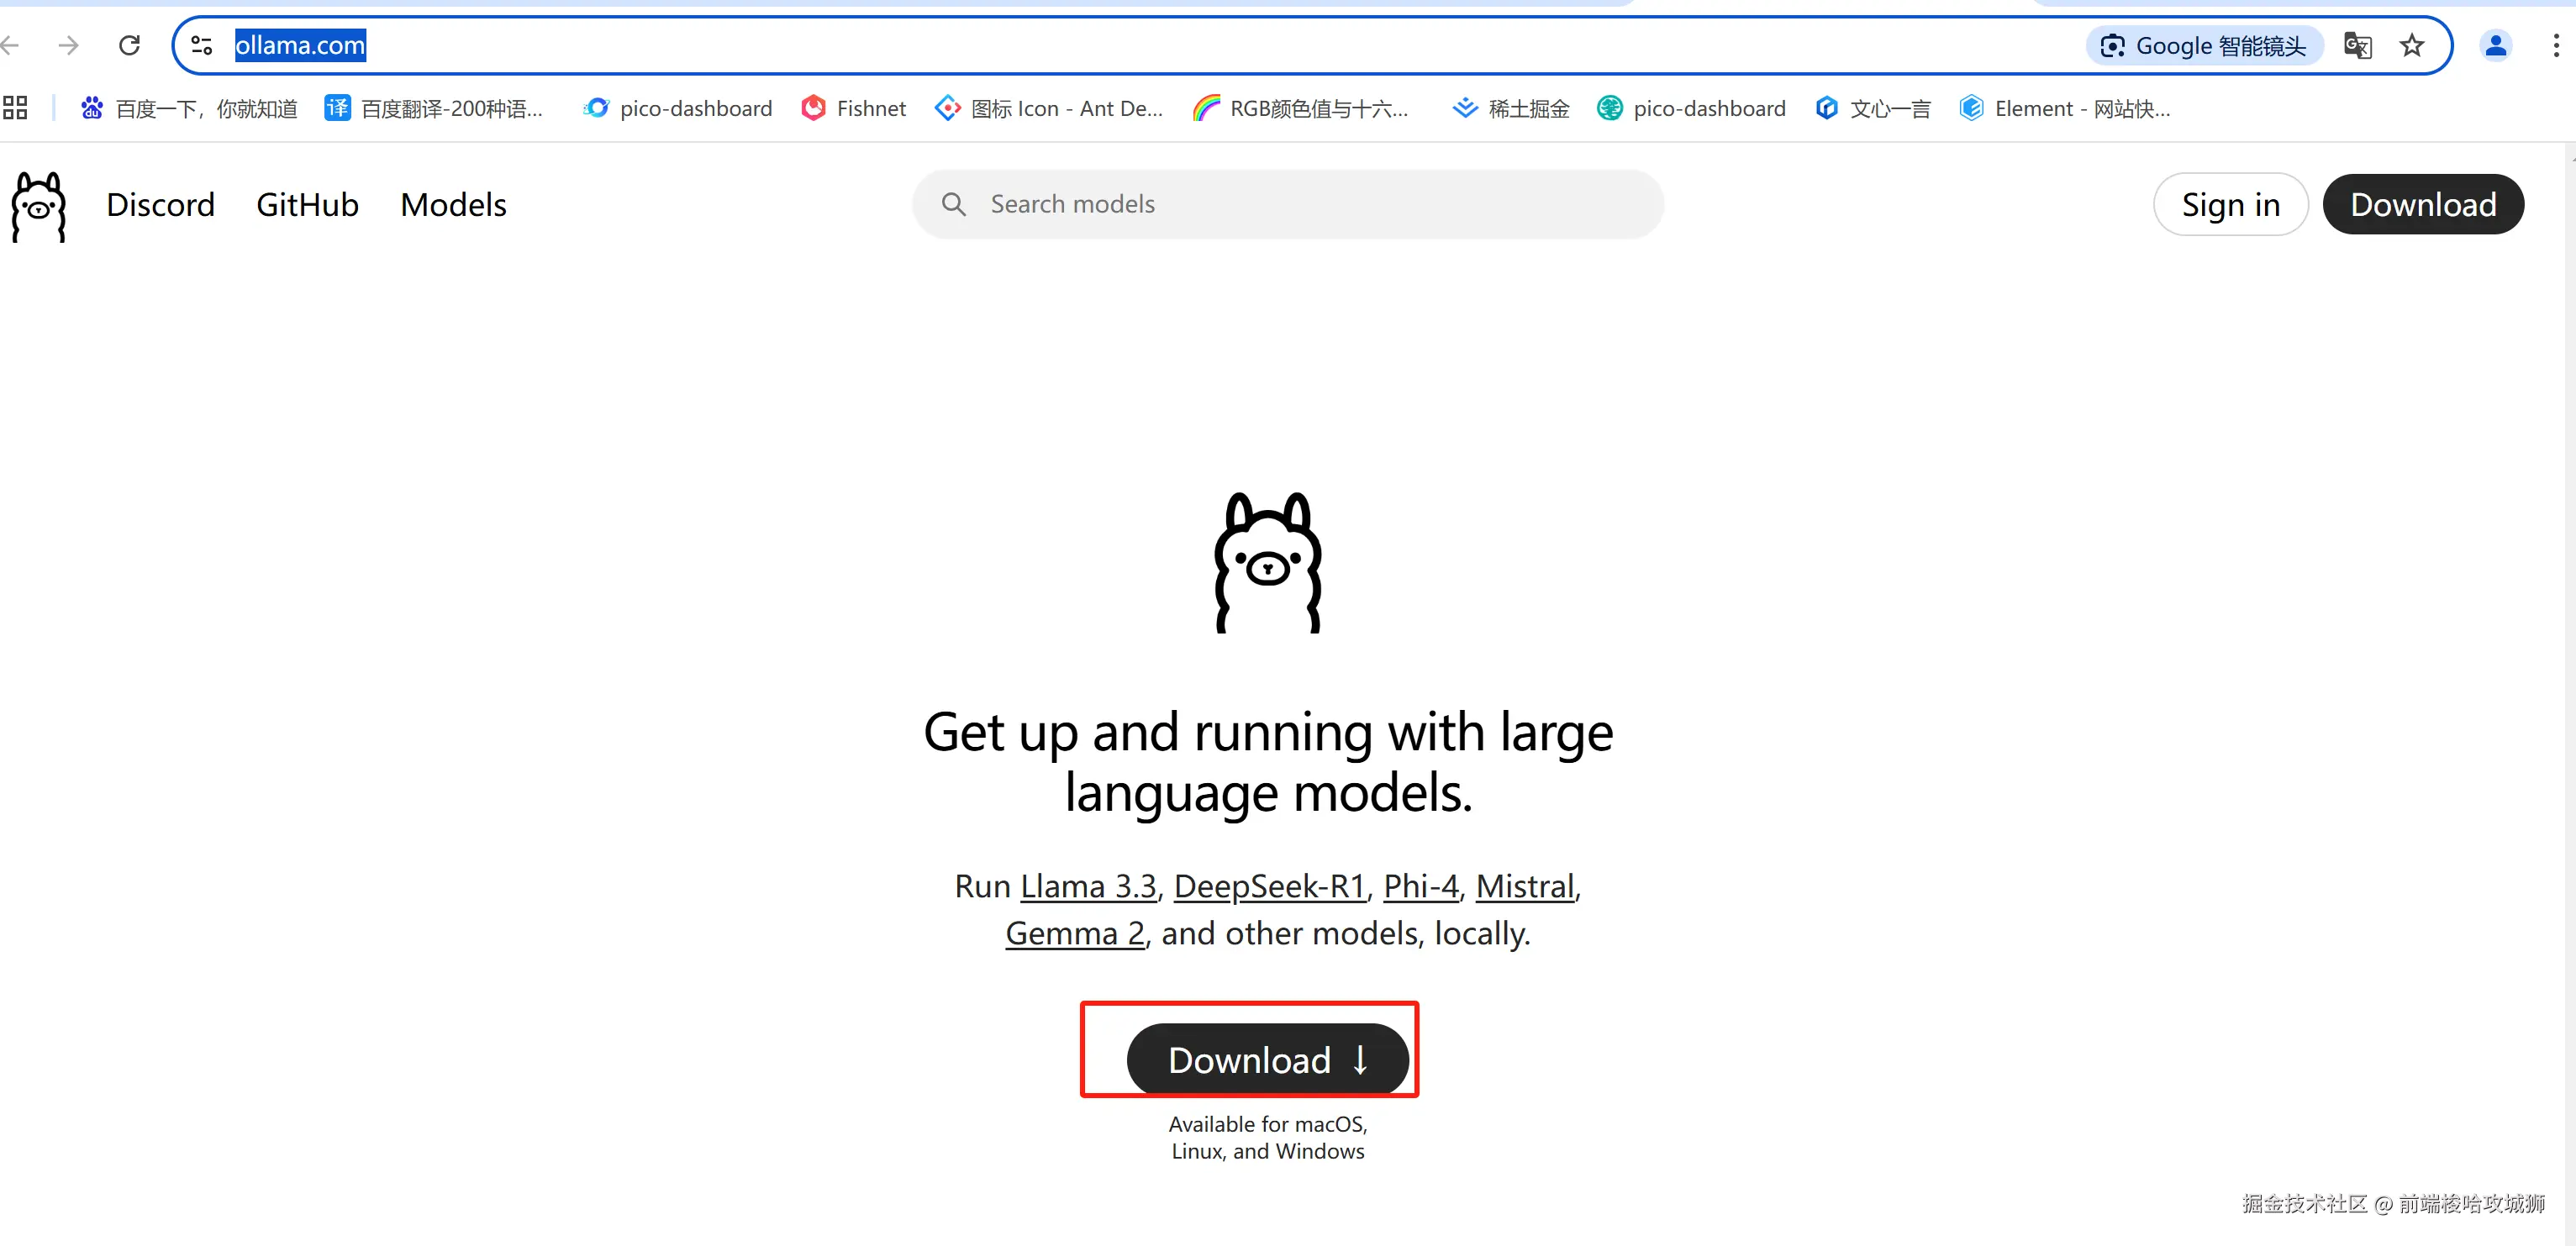Open the Fishnet bookmark
Viewport: 2576px width, 1246px height.
pyautogui.click(x=853, y=108)
